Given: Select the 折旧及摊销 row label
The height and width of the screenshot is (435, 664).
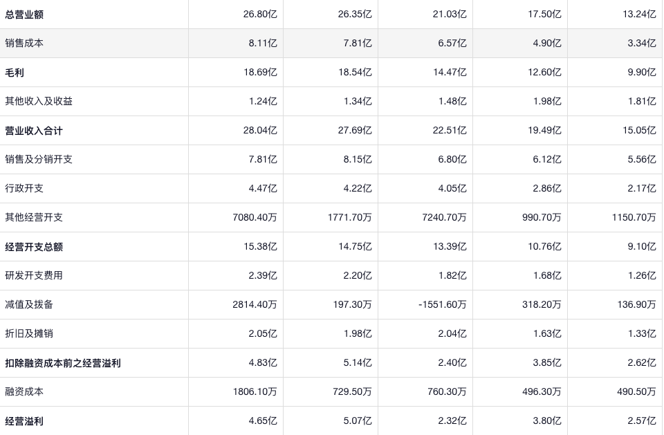Looking at the screenshot, I should (29, 333).
